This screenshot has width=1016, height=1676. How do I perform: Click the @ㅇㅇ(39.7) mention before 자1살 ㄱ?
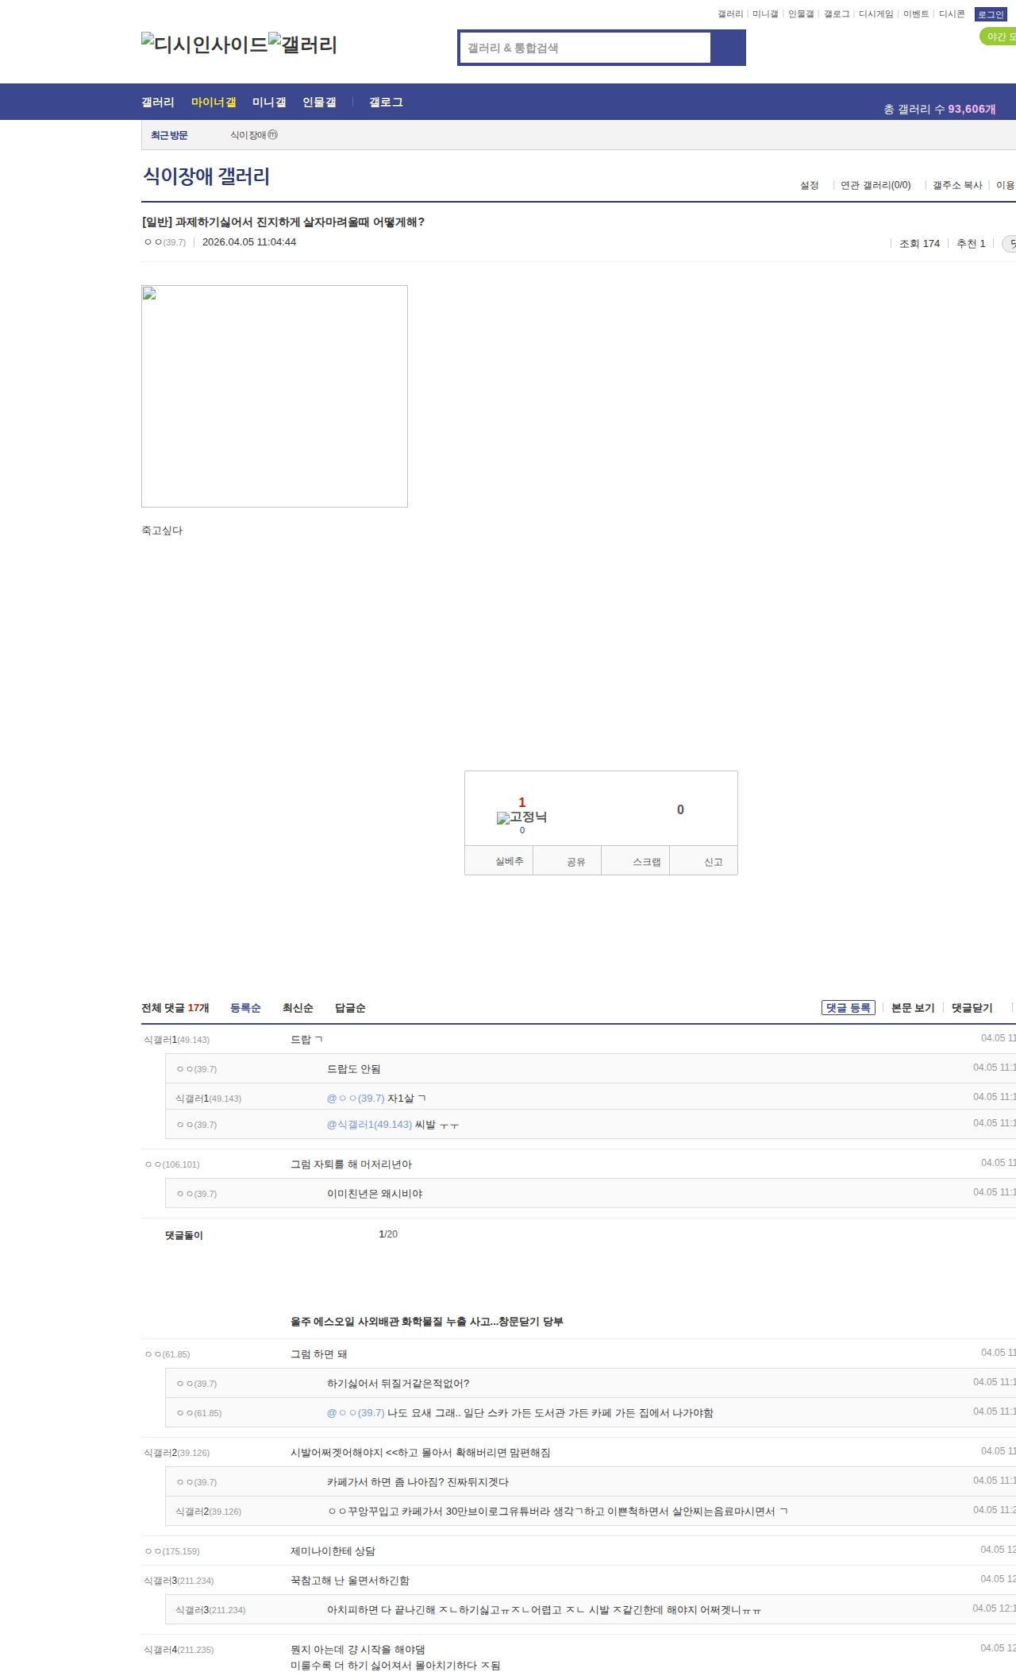pos(356,1099)
